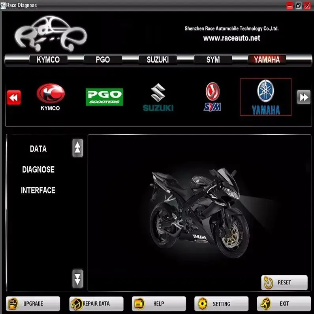
Task: Choose the Suzuki brand logo
Action: coord(158,97)
